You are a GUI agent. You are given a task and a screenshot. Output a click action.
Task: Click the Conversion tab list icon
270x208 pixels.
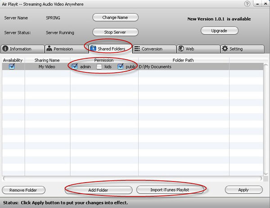coord(137,49)
